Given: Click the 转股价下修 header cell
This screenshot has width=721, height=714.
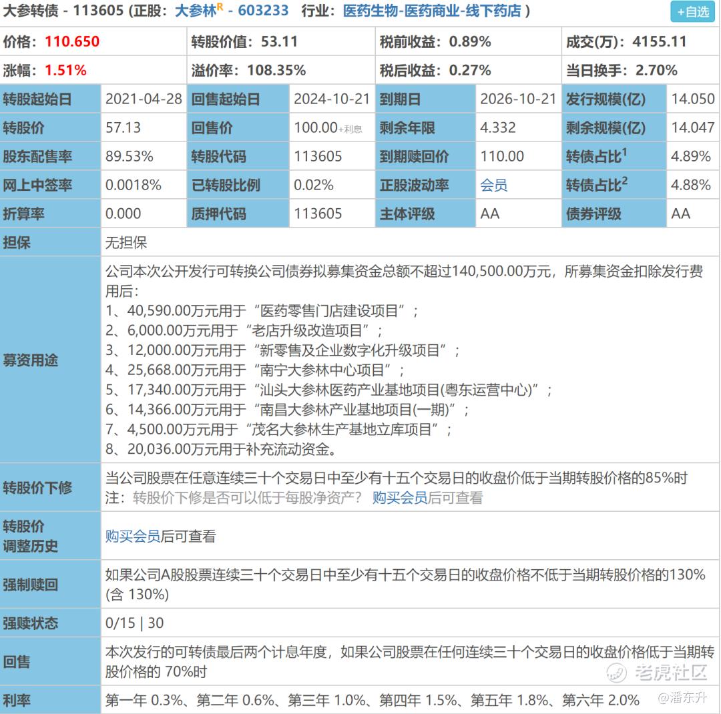Looking at the screenshot, I should click(x=50, y=487).
